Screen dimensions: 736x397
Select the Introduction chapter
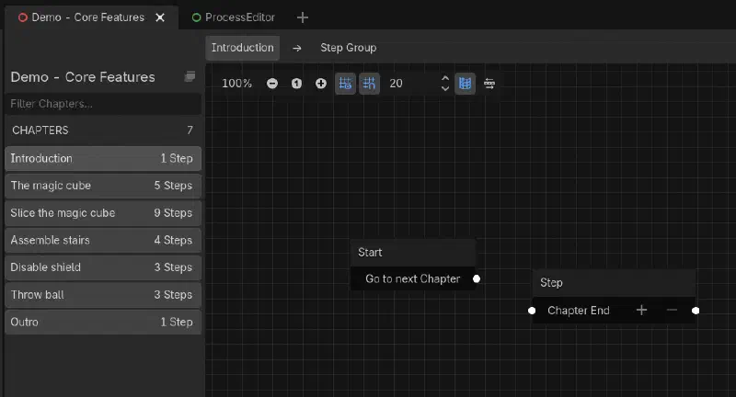tap(103, 158)
